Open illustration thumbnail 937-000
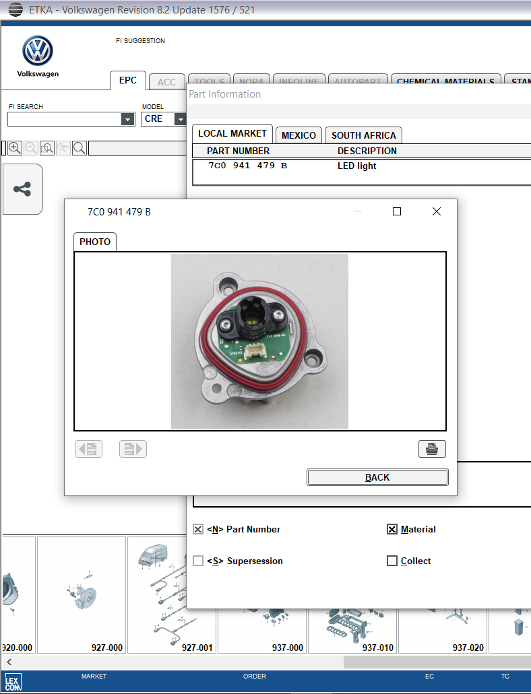The height and width of the screenshot is (694, 531). coord(262,631)
